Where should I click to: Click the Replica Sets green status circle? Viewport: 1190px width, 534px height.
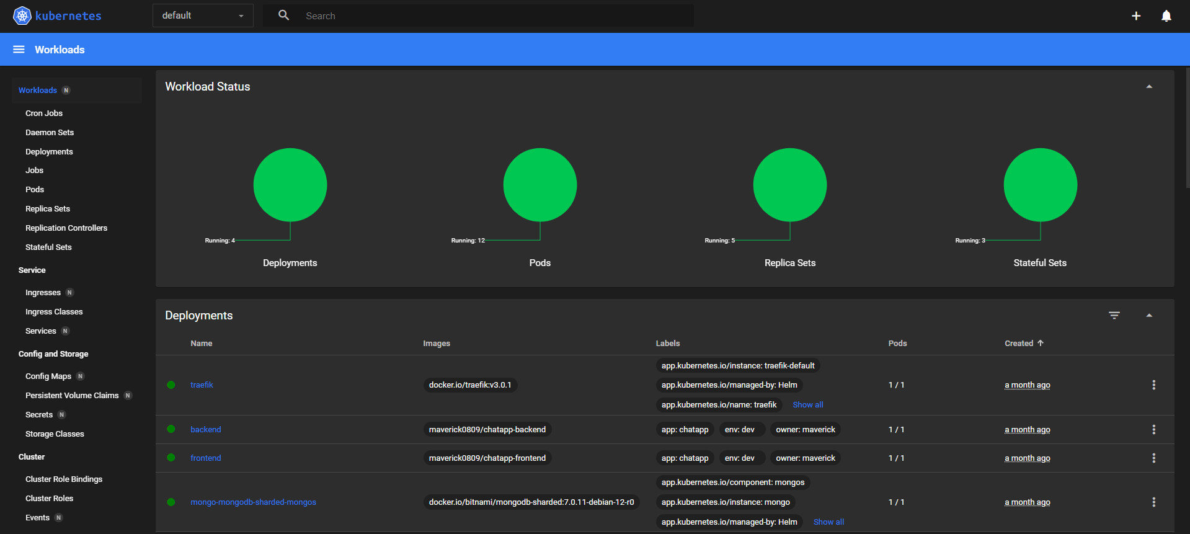[790, 185]
